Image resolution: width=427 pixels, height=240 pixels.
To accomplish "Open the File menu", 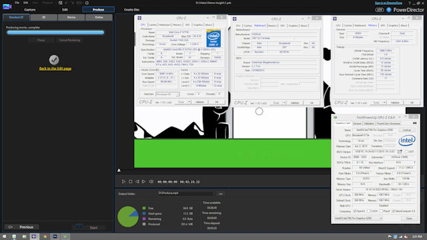I will coord(17,3).
